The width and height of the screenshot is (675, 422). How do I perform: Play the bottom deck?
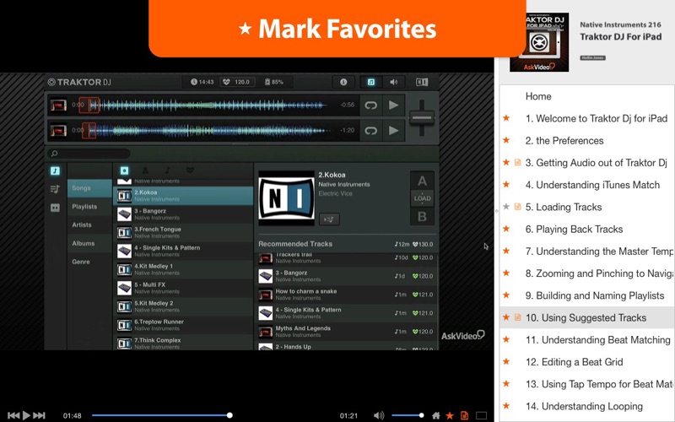(x=393, y=131)
